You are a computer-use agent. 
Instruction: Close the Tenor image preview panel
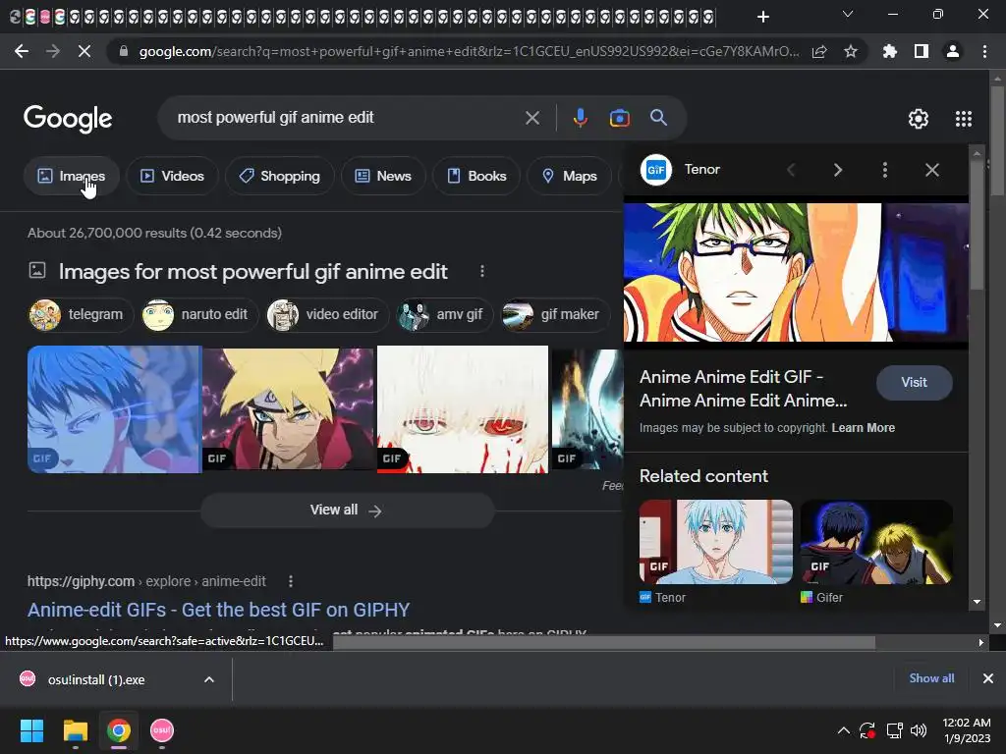pos(932,170)
